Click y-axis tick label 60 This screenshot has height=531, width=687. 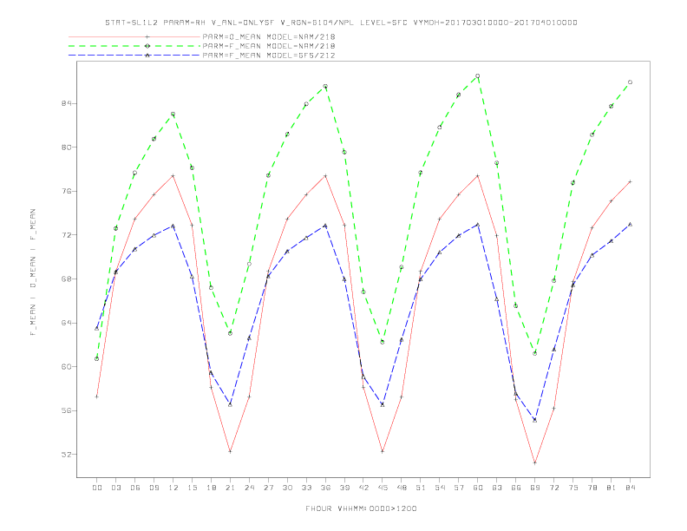66,367
